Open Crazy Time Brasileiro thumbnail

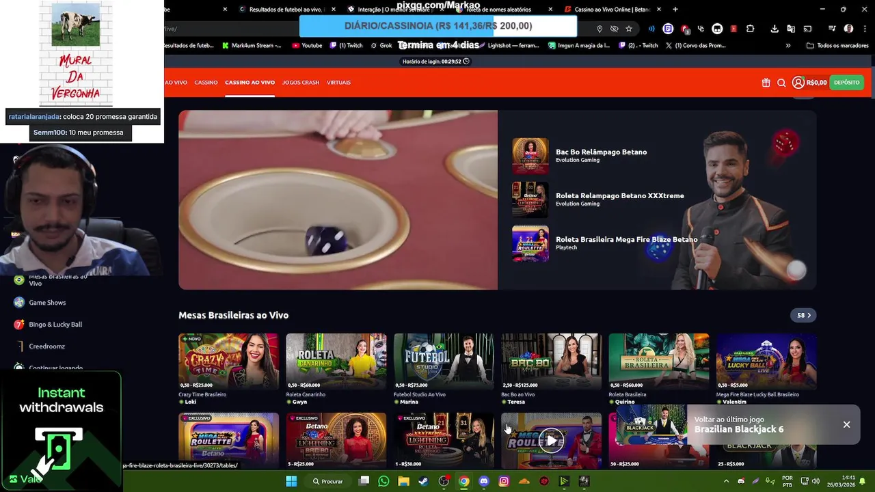point(228,361)
